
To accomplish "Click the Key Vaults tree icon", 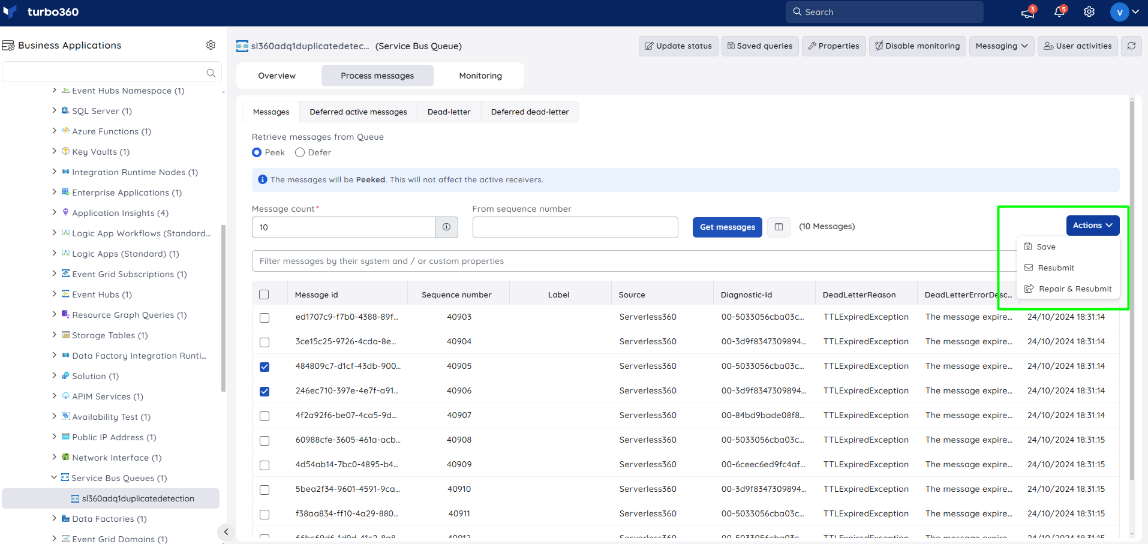I will point(65,151).
